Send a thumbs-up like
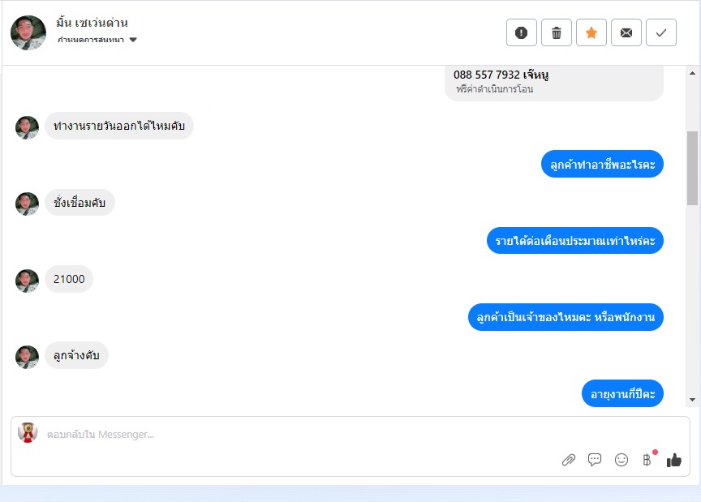The width and height of the screenshot is (701, 502). [673, 460]
